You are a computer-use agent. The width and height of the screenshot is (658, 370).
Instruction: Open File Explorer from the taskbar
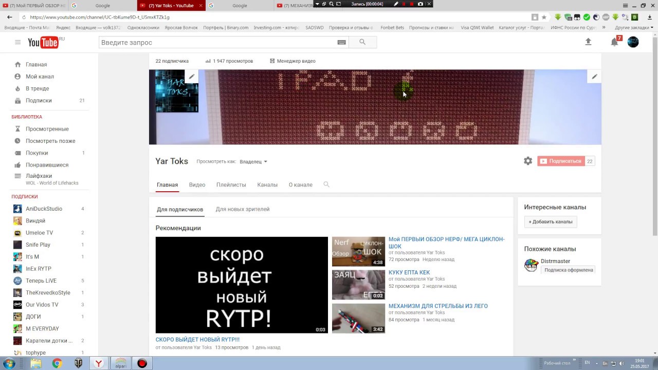(36, 363)
